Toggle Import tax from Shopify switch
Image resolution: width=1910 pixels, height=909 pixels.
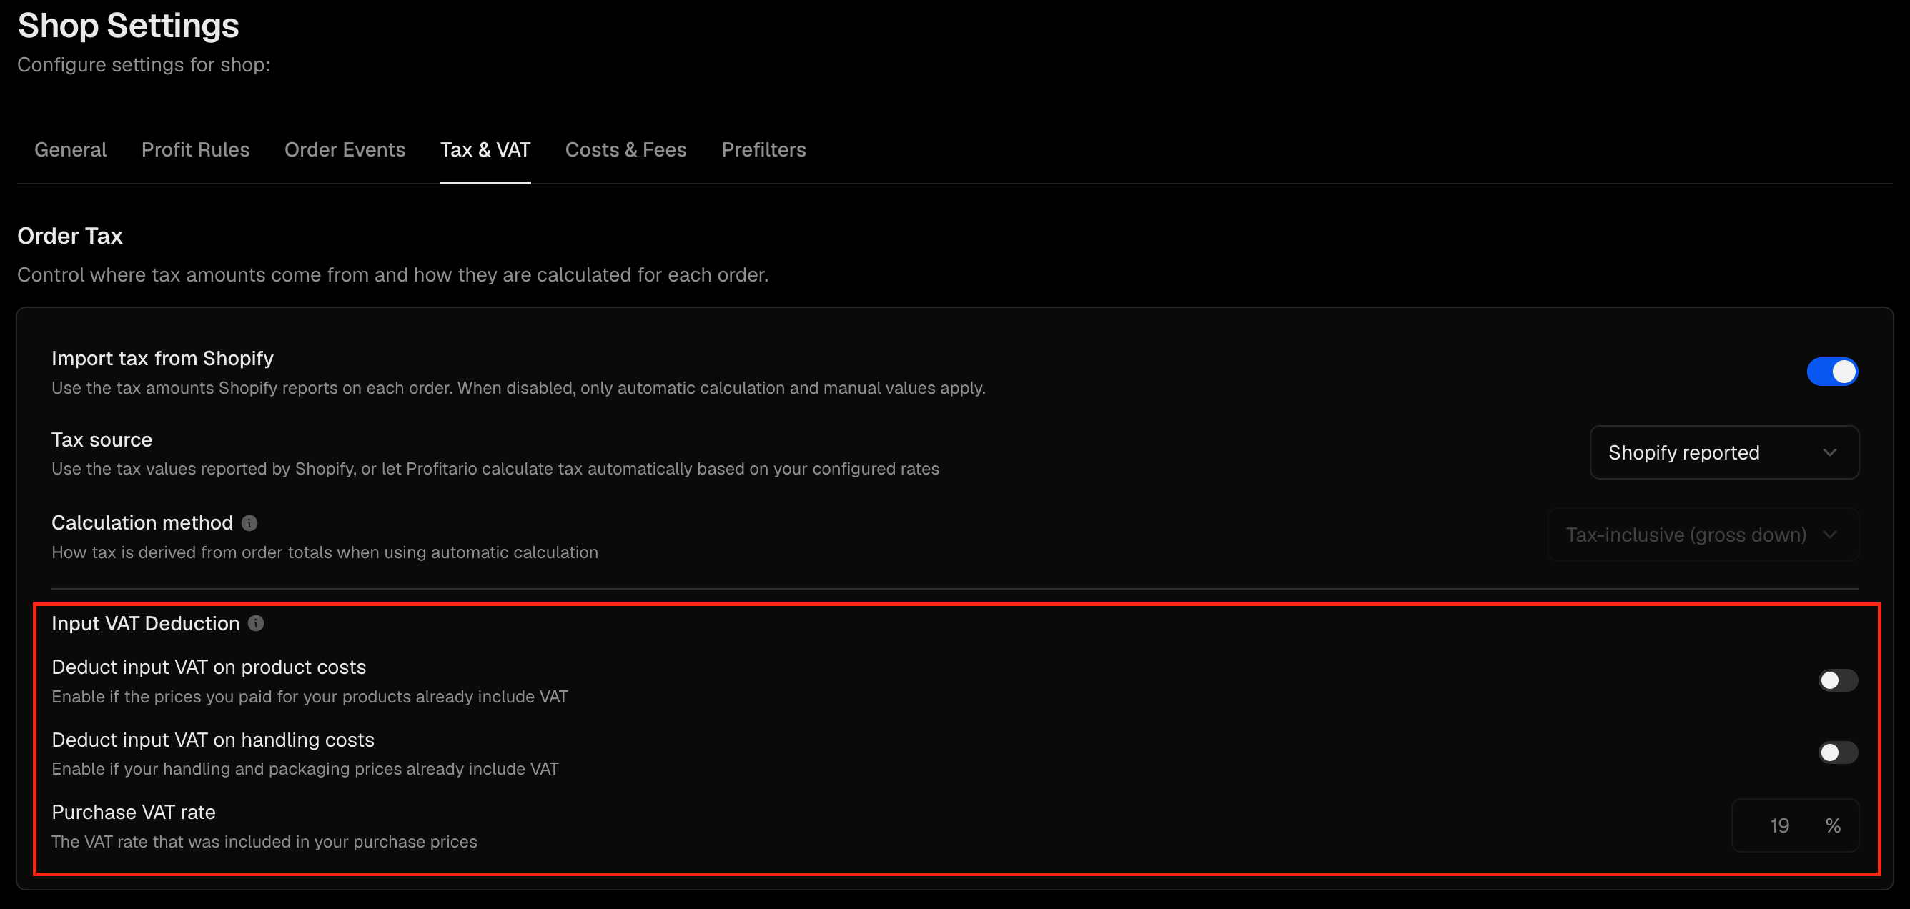click(1832, 372)
